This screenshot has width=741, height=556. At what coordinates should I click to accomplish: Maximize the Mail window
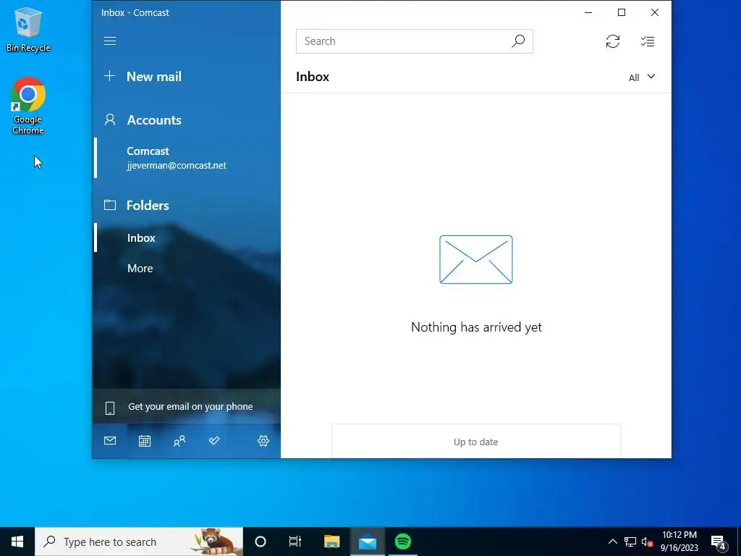(x=622, y=12)
